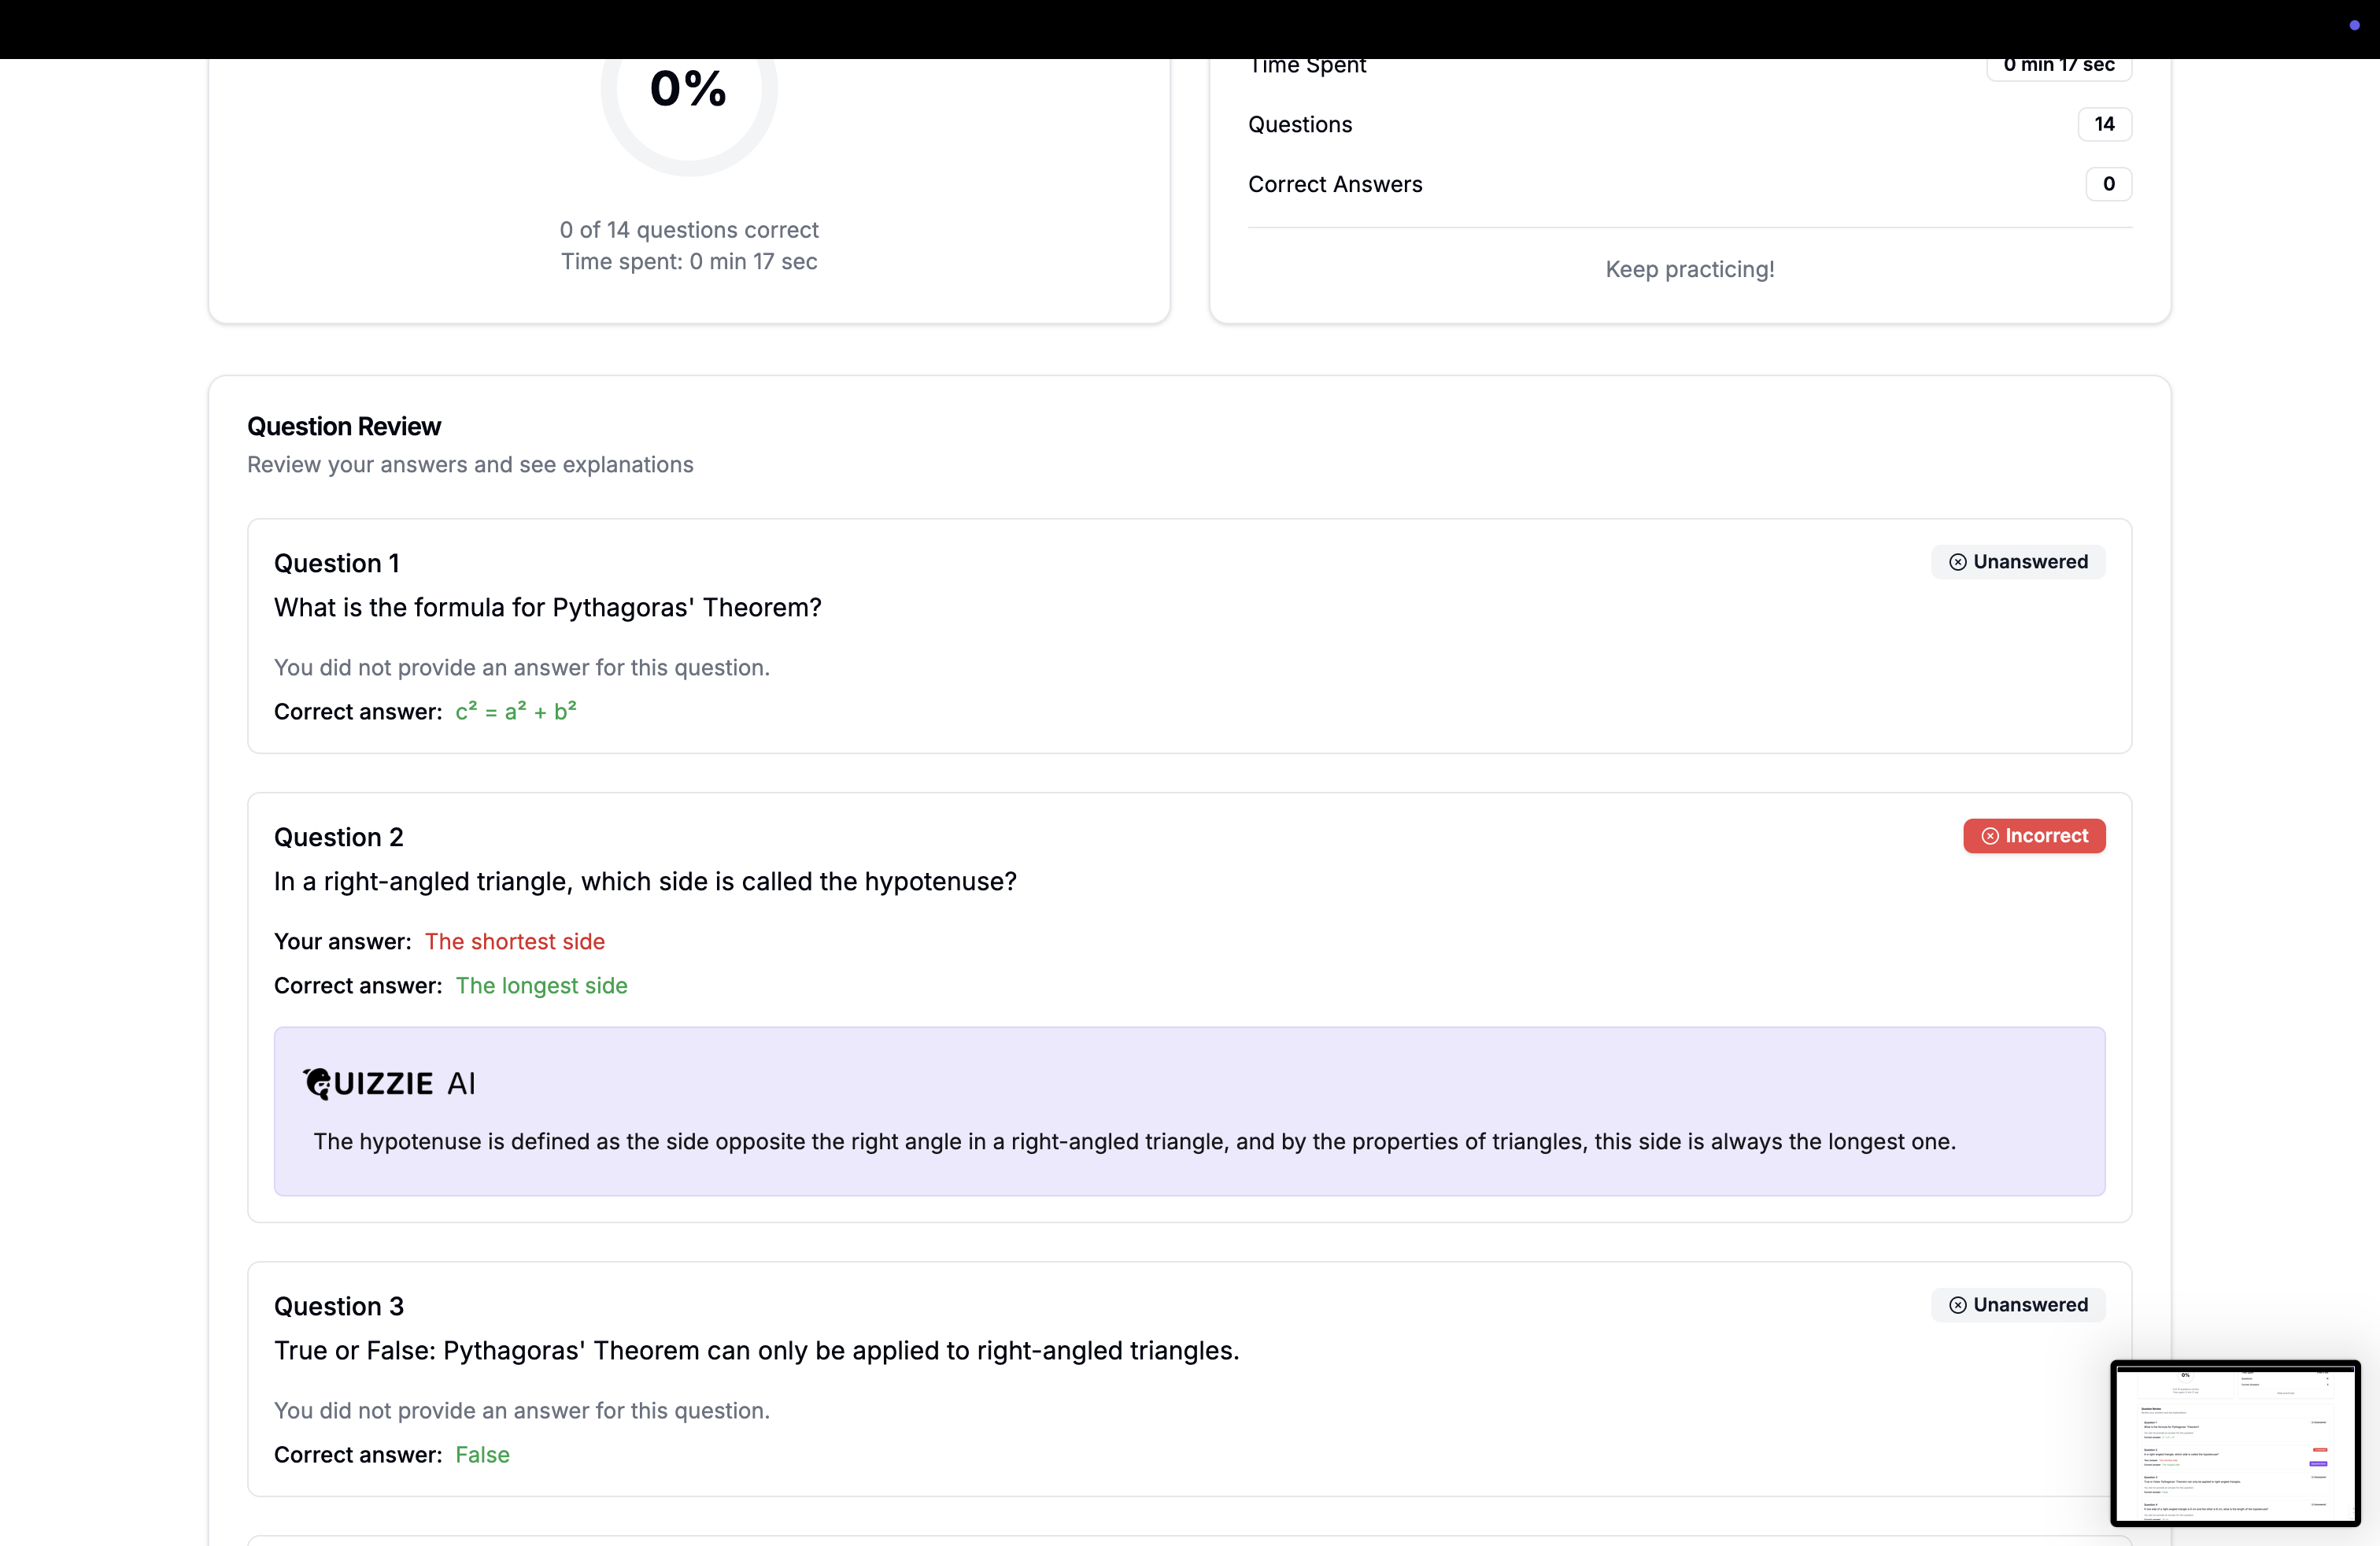
Task: Click the Quizzie AI mascot logo icon
Action: (x=317, y=1083)
